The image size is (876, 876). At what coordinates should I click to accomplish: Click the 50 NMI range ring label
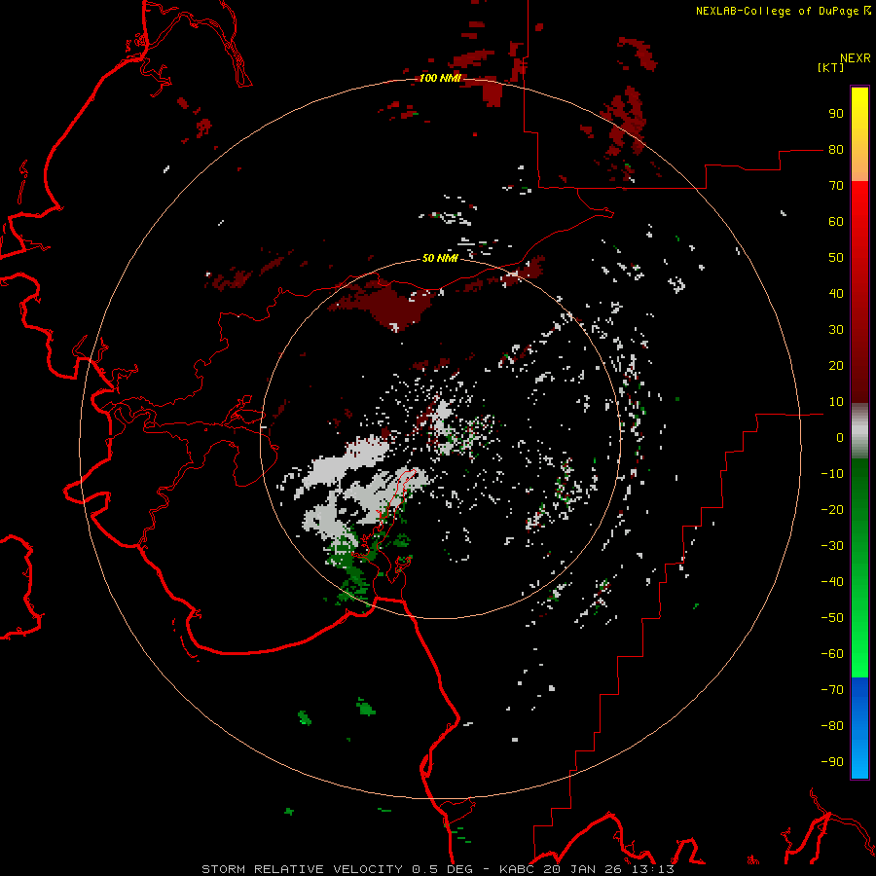(x=440, y=258)
